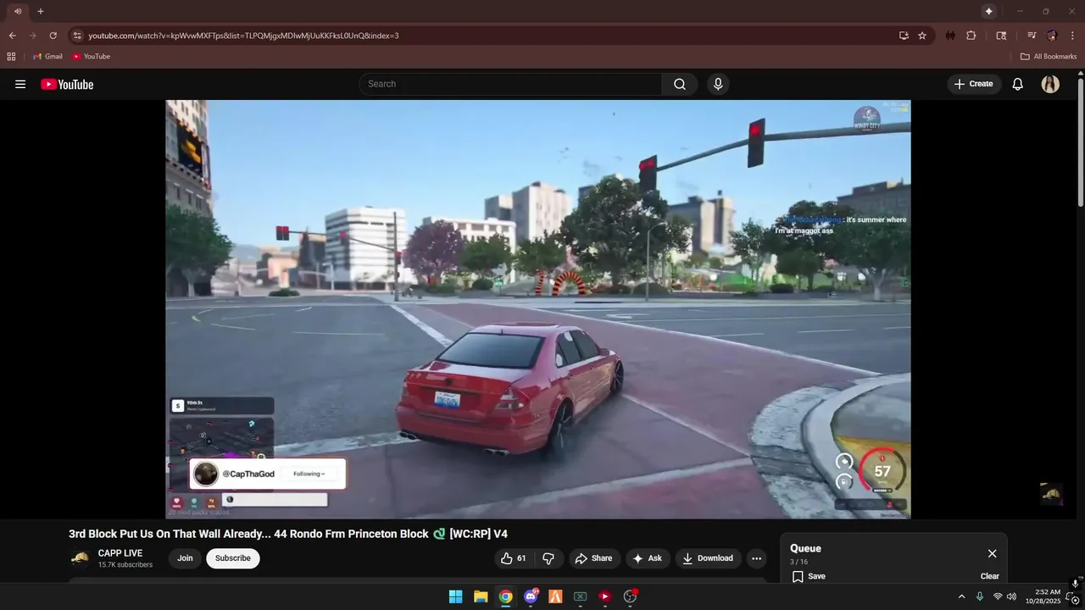The width and height of the screenshot is (1085, 610).
Task: Open media controls icon in Chrome toolbar
Action: [1032, 36]
